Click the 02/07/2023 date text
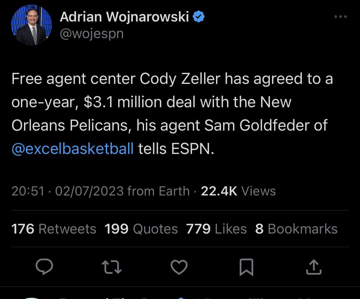The width and height of the screenshot is (360, 299). (89, 191)
